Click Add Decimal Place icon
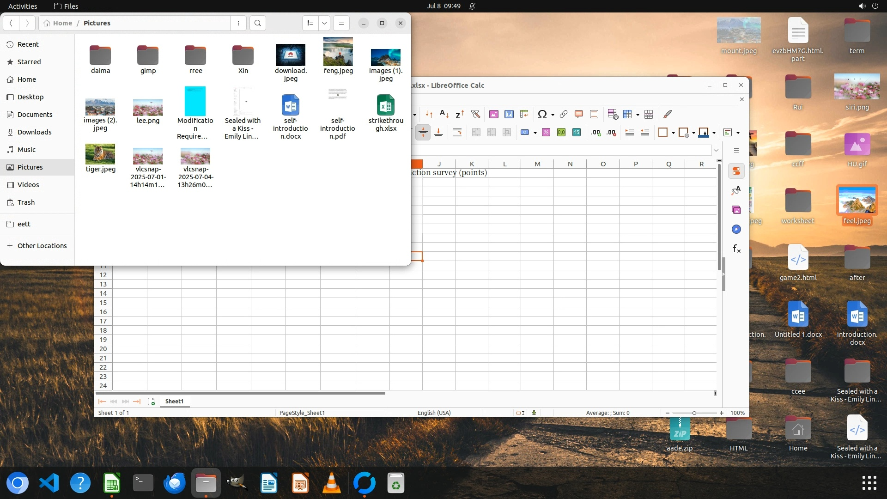Viewport: 887px width, 499px height. tap(595, 133)
